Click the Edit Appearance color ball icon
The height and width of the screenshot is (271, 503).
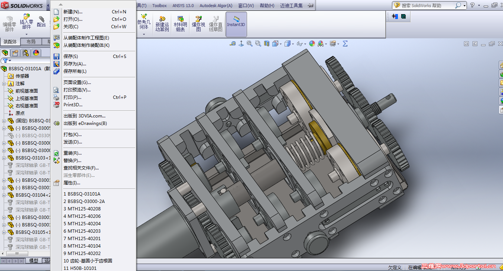(x=312, y=43)
